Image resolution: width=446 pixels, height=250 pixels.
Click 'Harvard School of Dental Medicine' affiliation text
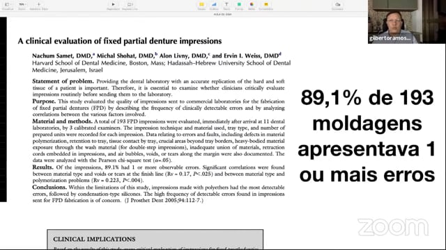point(79,63)
